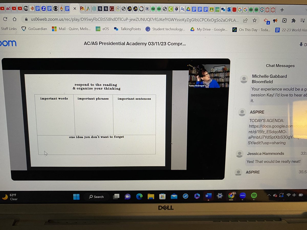Click the AC/AS Presidential Academy recording title
This screenshot has width=307, height=230.
(135, 43)
